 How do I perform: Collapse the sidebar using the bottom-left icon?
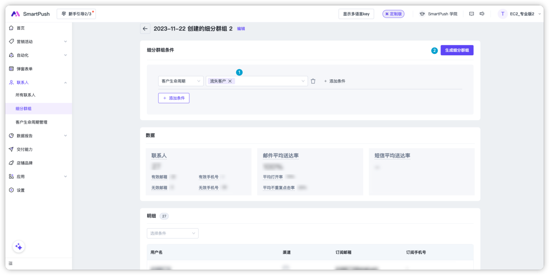11,263
